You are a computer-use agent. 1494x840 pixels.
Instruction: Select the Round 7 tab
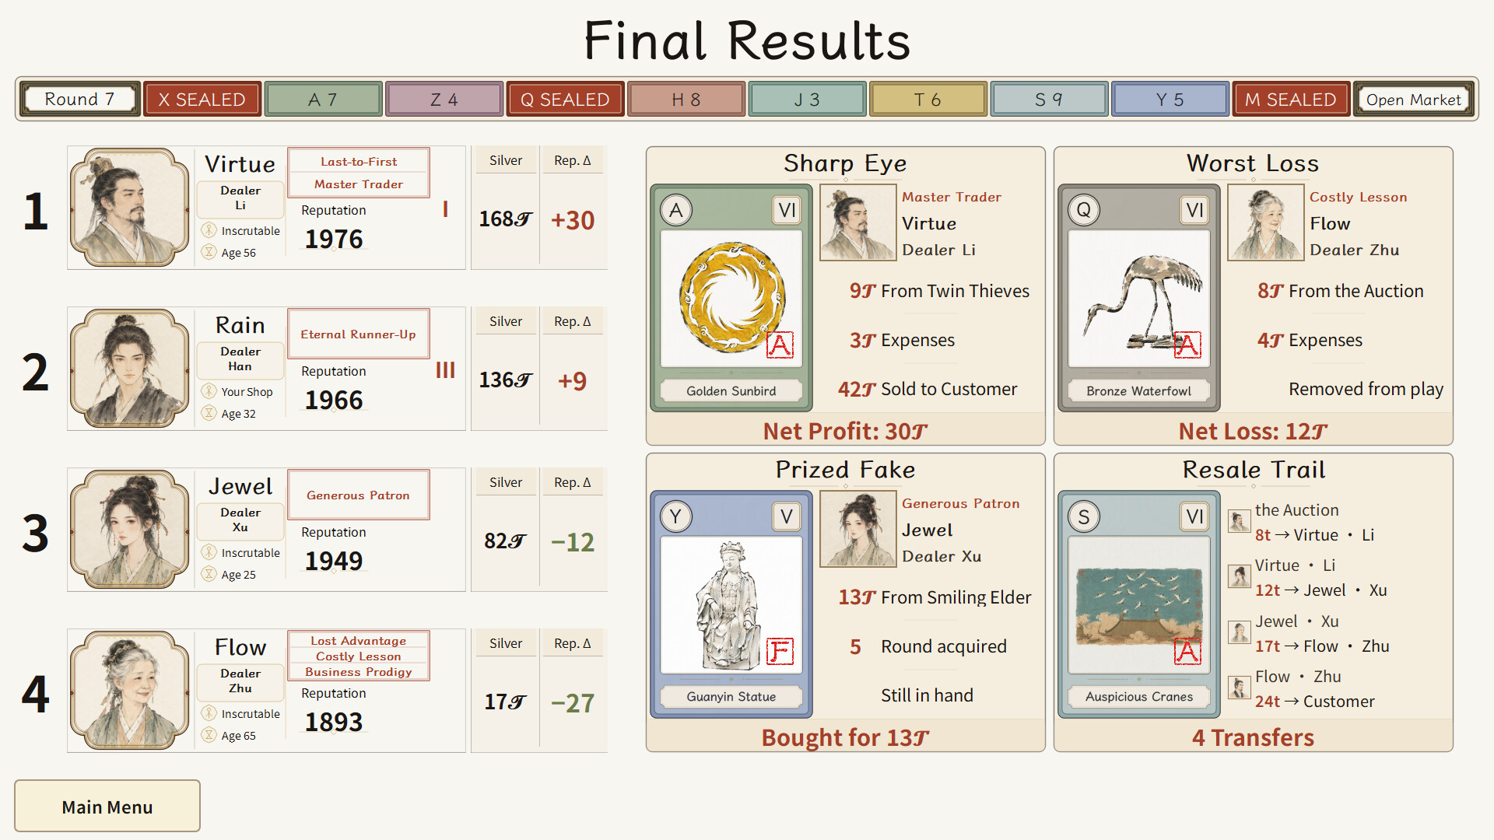coord(79,100)
